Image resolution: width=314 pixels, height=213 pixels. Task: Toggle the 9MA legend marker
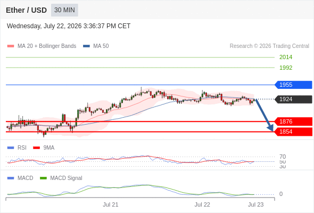pos(36,148)
